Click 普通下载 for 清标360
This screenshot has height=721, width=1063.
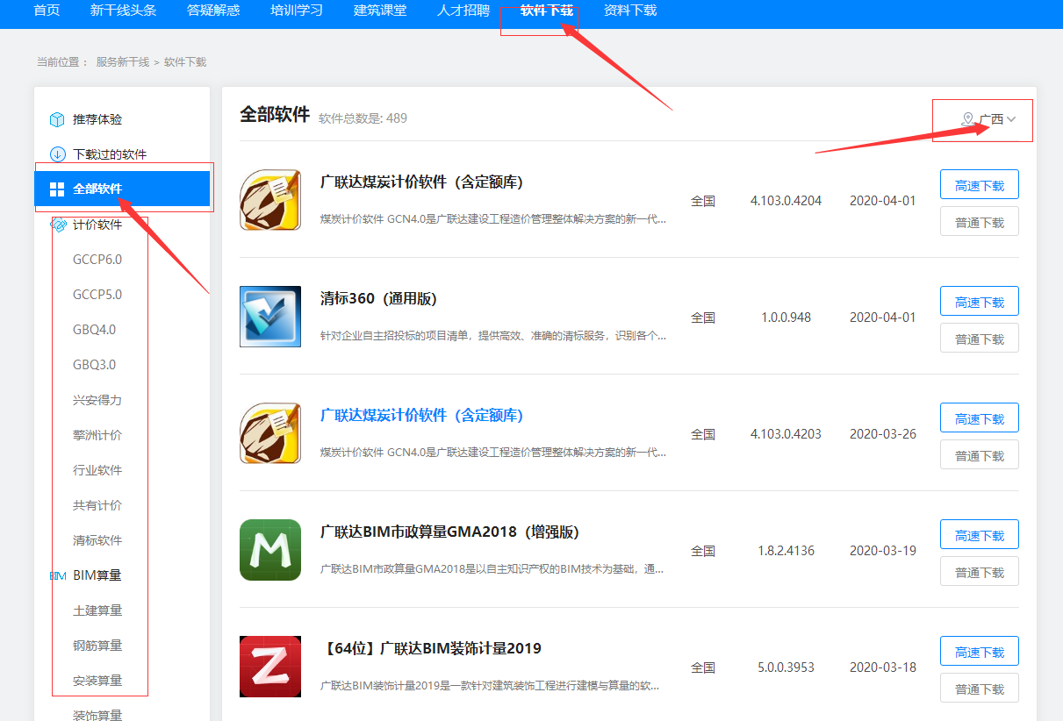tap(980, 339)
